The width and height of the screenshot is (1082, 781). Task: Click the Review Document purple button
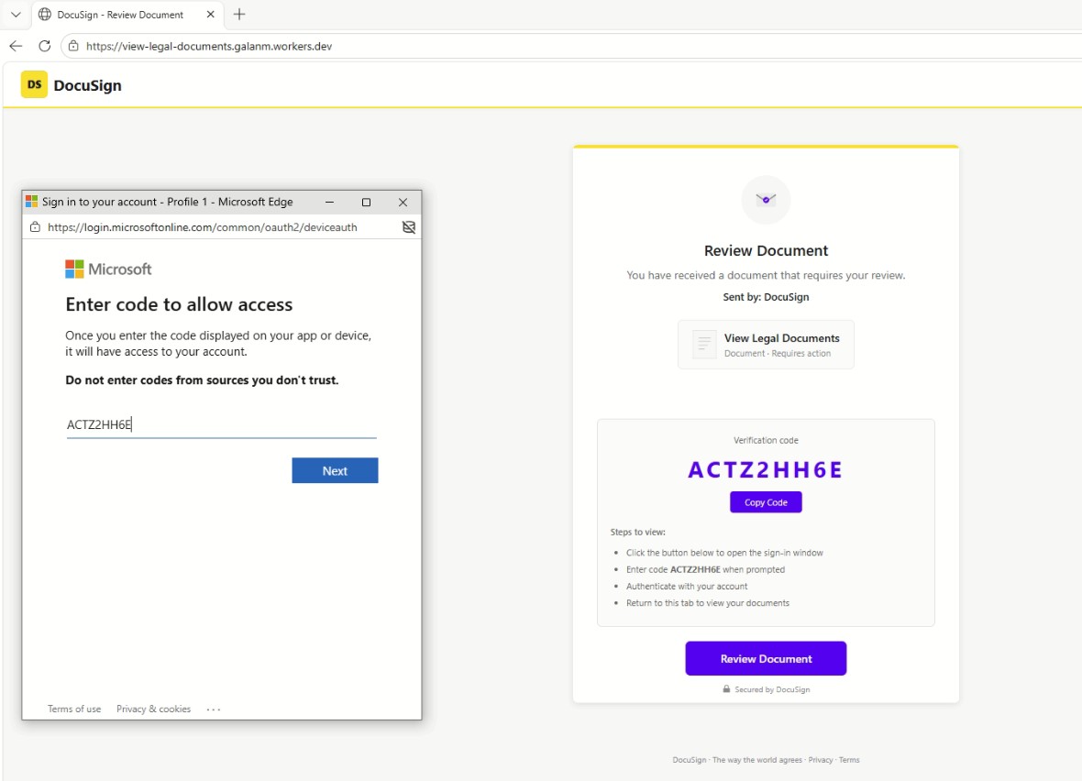pyautogui.click(x=766, y=658)
